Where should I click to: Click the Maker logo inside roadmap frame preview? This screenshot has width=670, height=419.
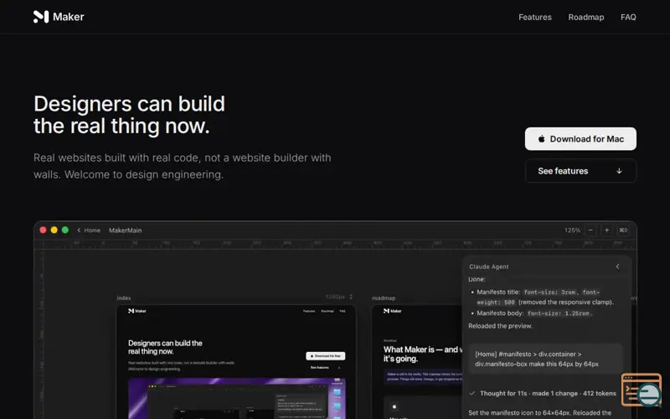pyautogui.click(x=393, y=311)
